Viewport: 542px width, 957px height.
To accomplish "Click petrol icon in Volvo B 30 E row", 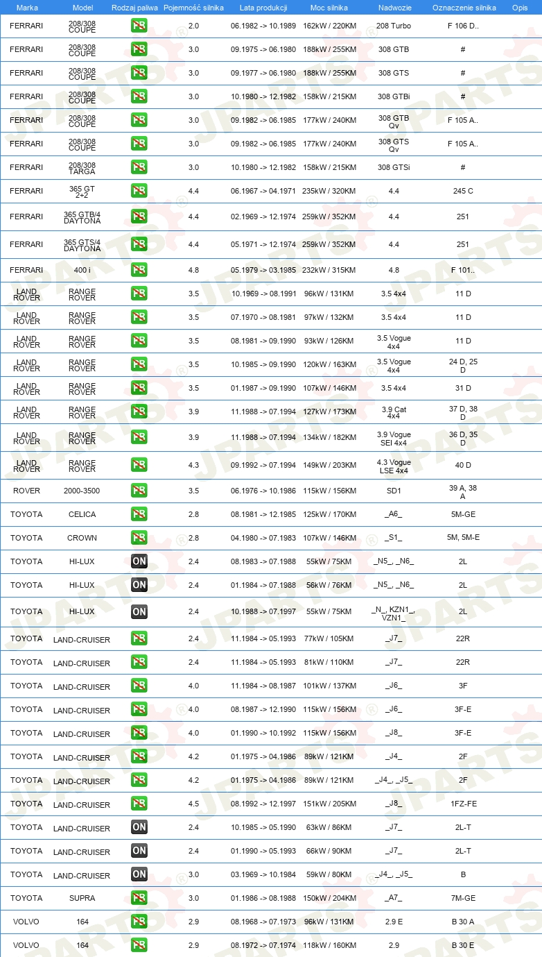I will click(x=139, y=945).
